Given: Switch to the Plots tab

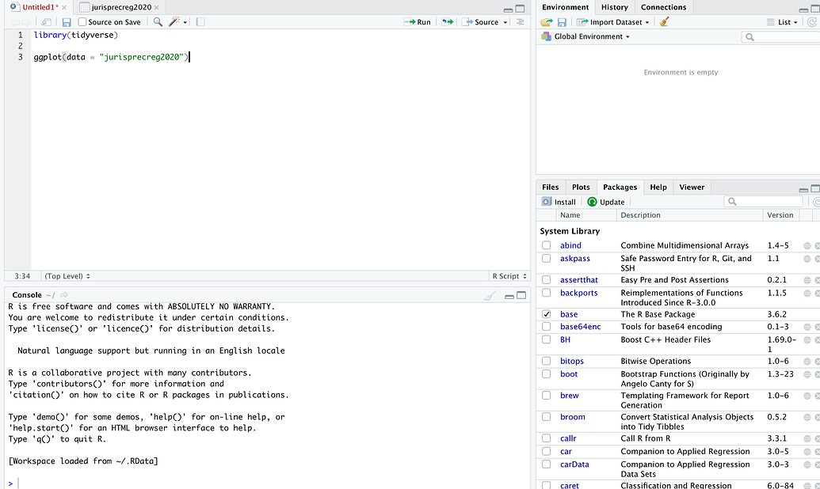Looking at the screenshot, I should [x=581, y=187].
